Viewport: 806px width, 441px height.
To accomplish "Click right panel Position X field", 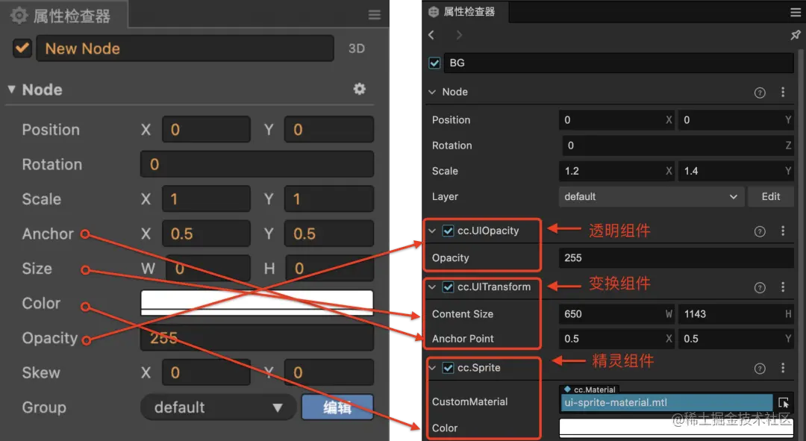I will click(617, 120).
